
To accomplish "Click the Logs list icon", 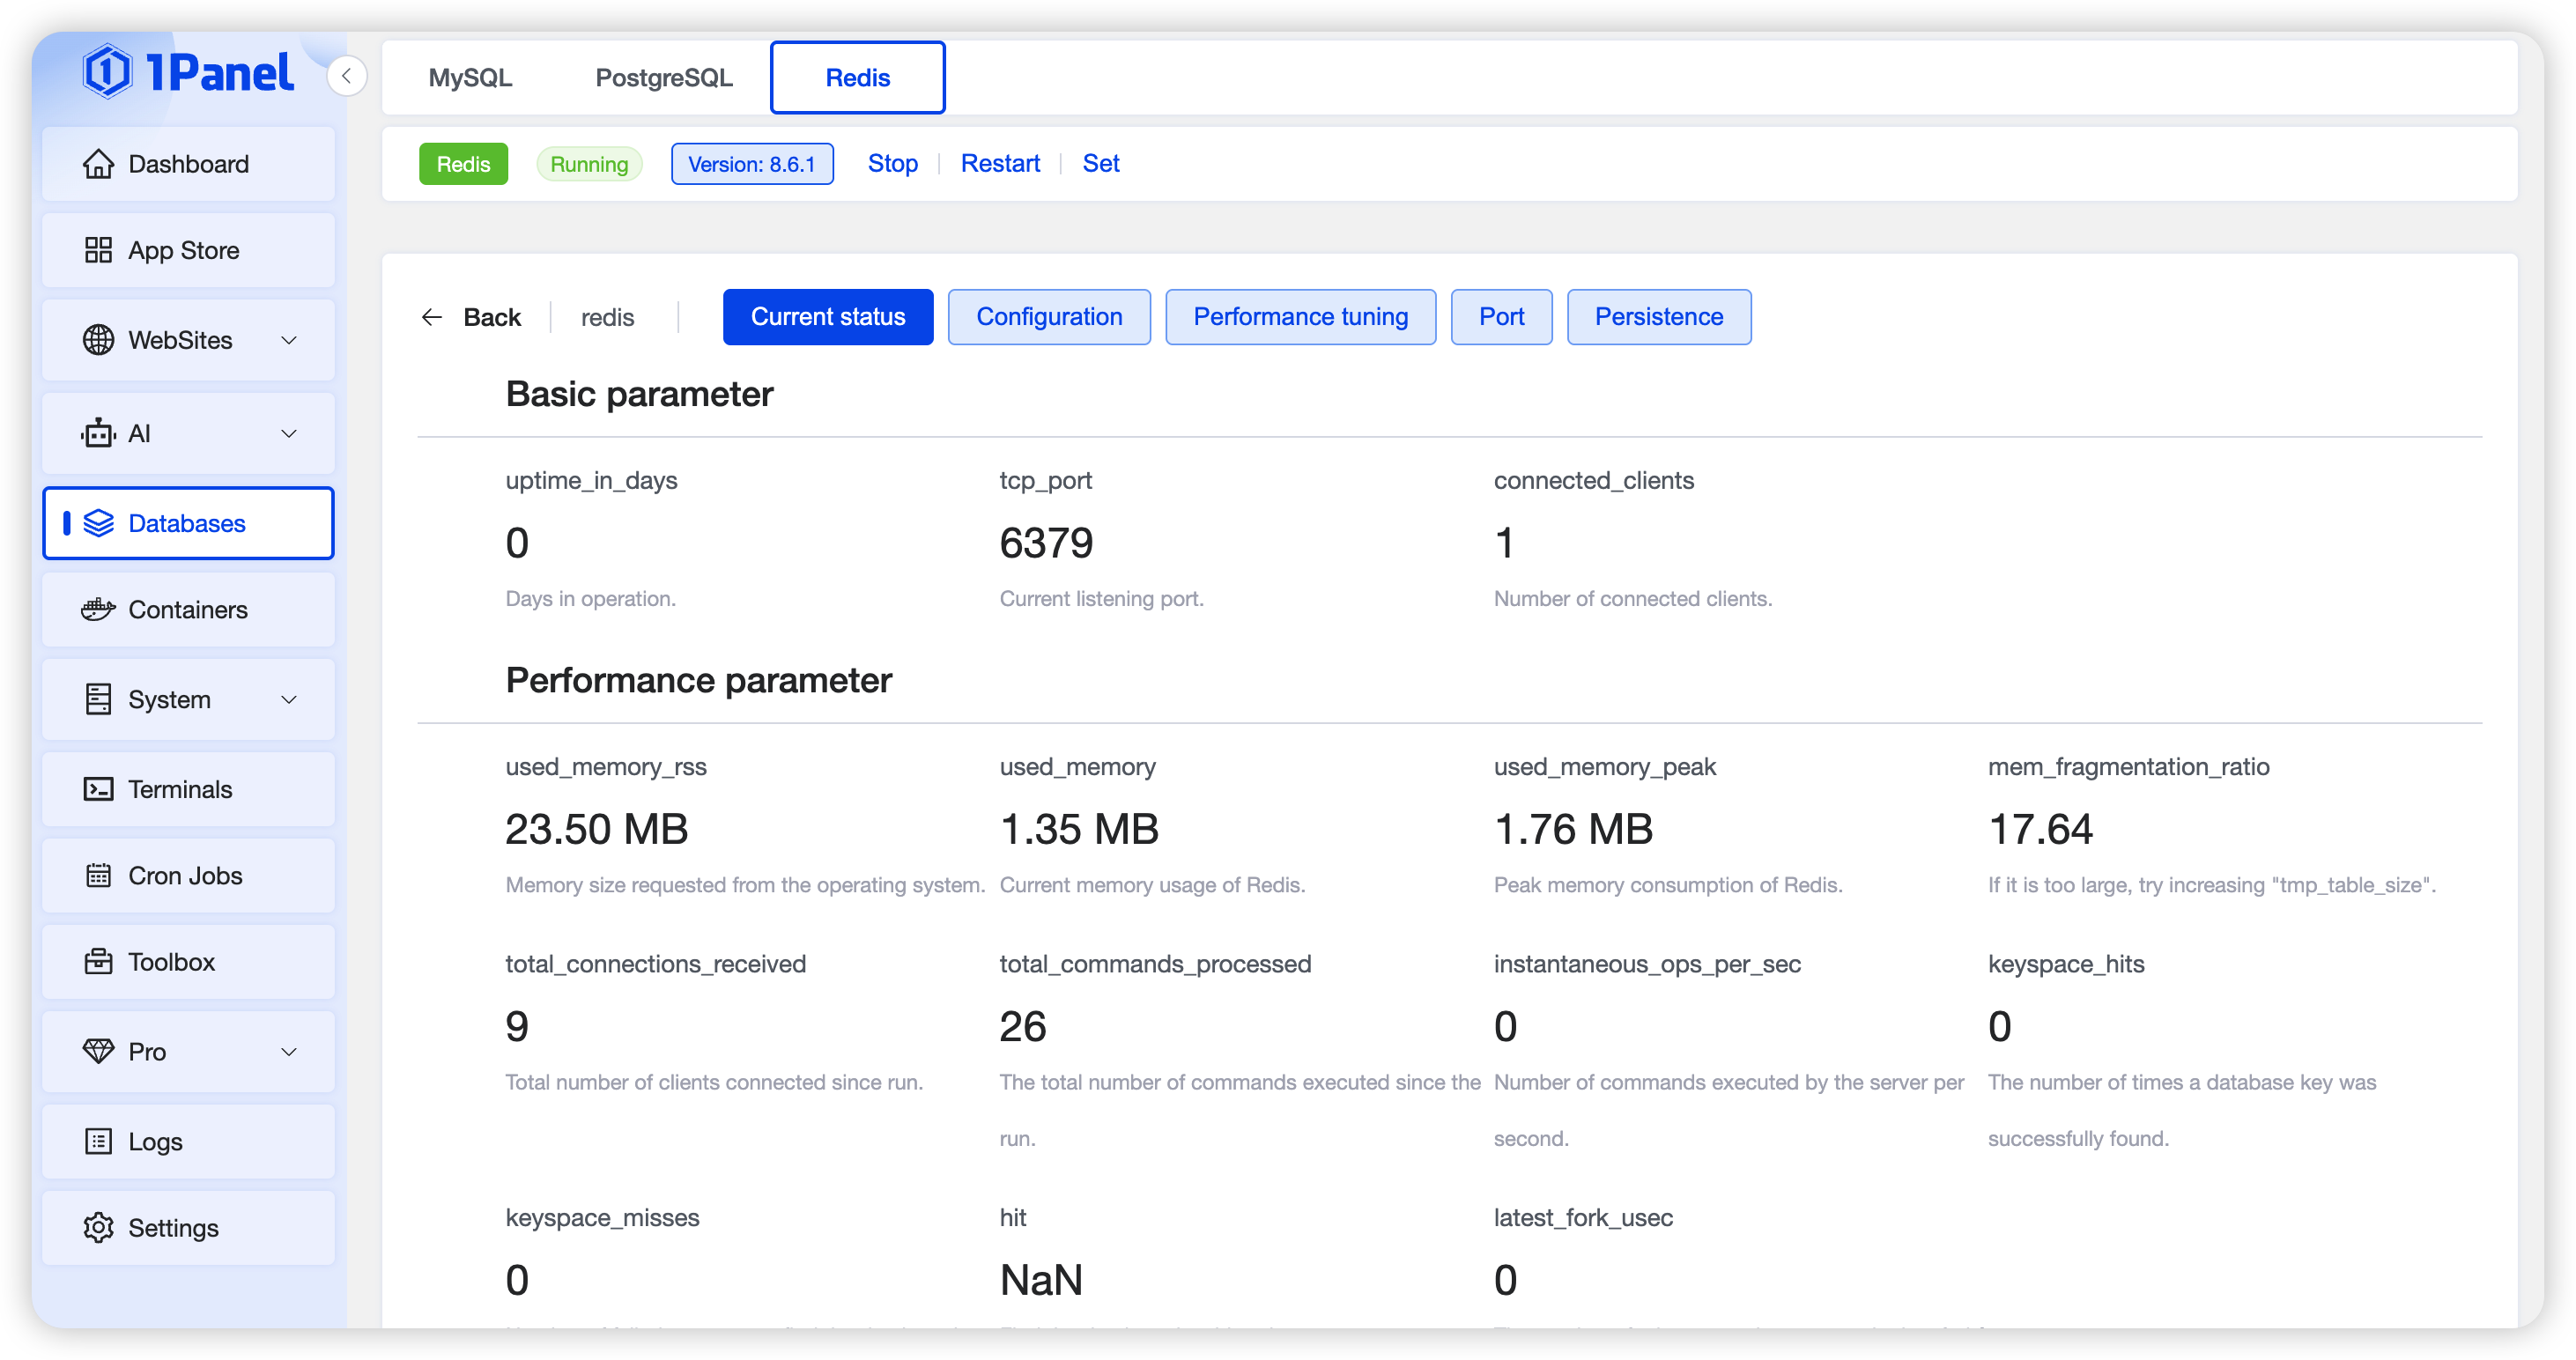I will [98, 1141].
